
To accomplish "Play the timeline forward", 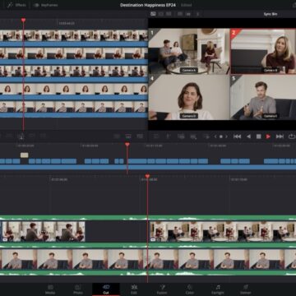I will tap(268, 136).
